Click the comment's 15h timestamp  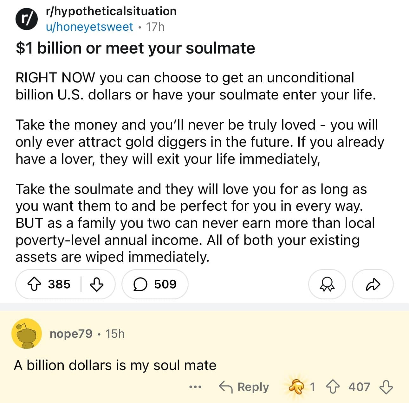pyautogui.click(x=115, y=334)
